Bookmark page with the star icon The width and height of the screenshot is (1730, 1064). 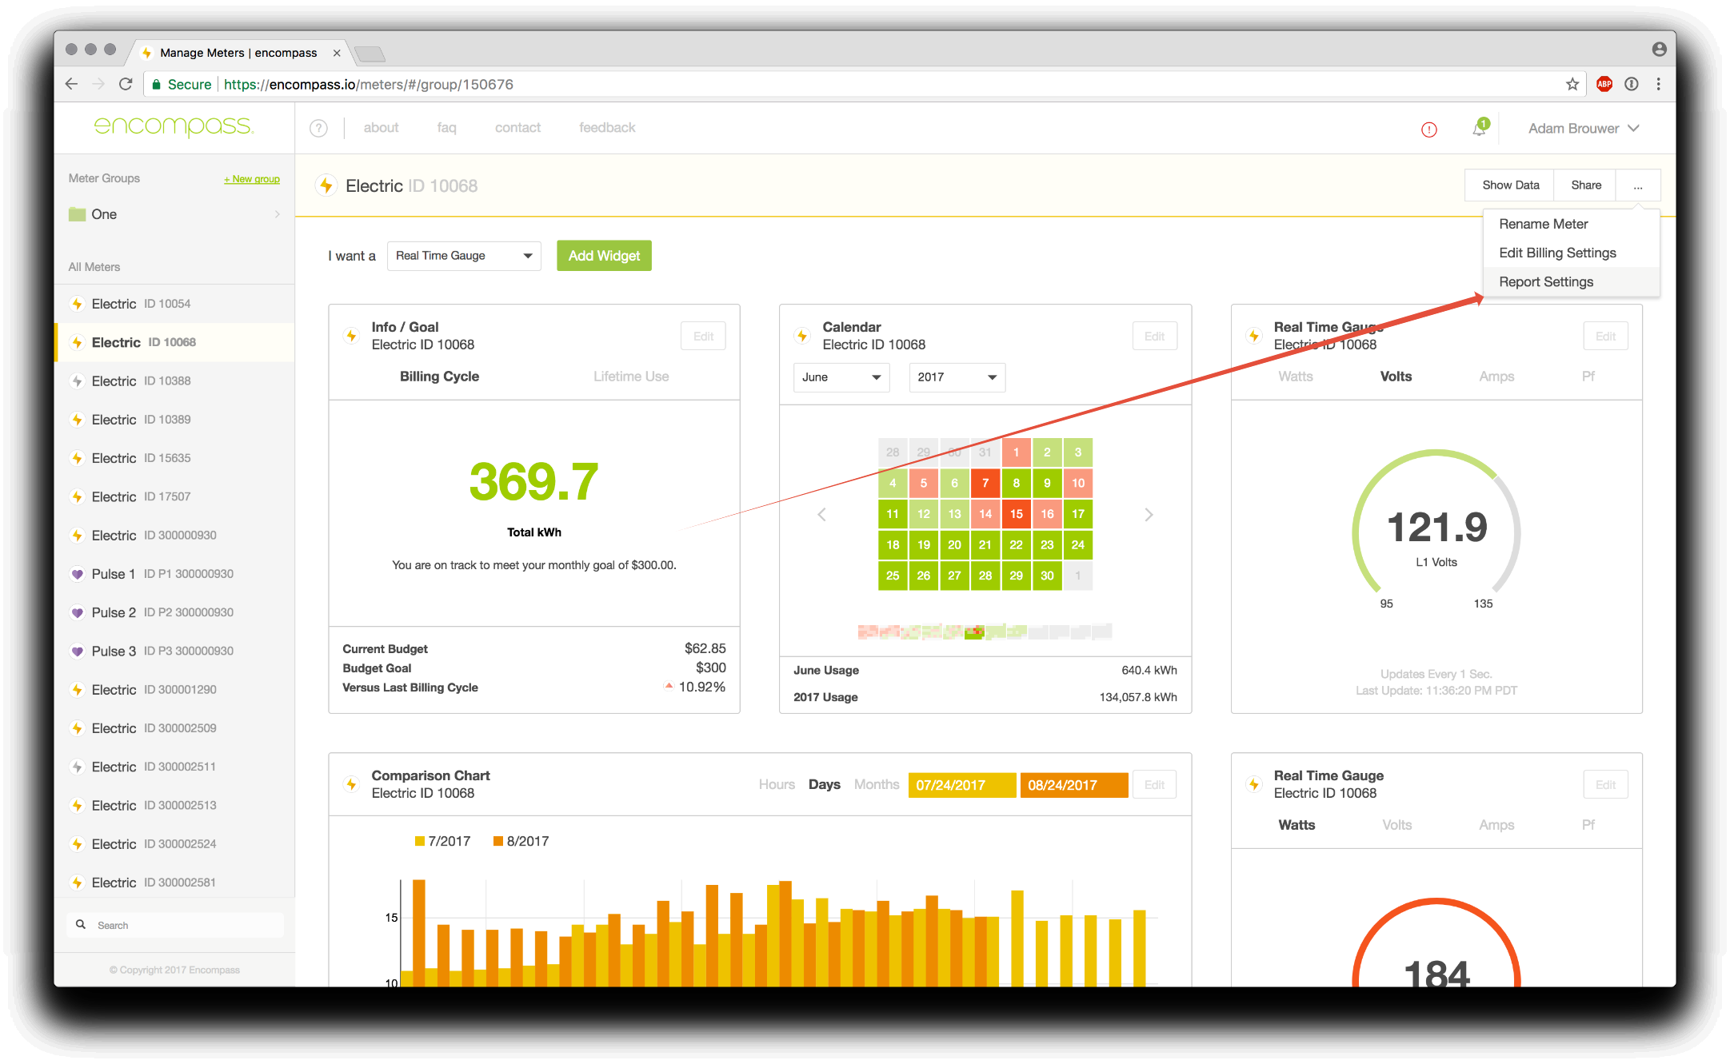point(1572,84)
